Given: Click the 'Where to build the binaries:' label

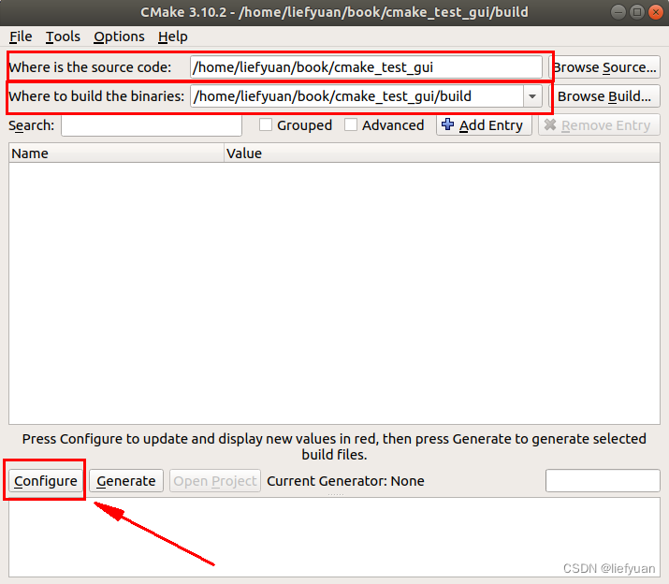Looking at the screenshot, I should click(96, 96).
